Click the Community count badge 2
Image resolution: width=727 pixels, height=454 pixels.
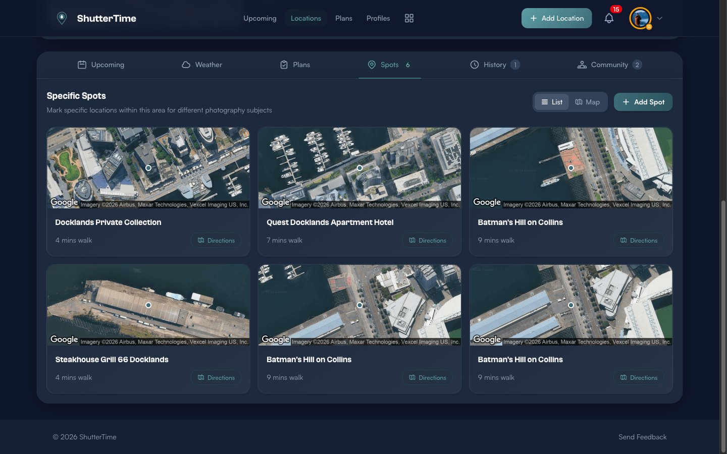[x=637, y=65]
